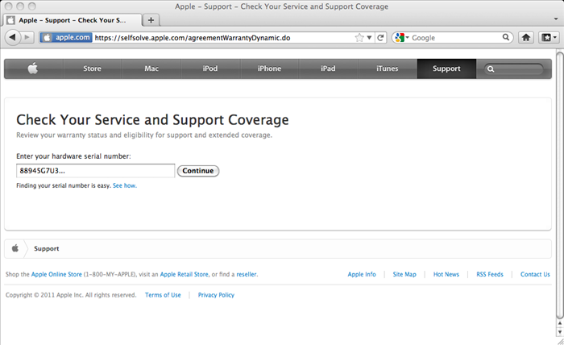The image size is (564, 345).
Task: Open the Privacy Policy link
Action: 216,295
